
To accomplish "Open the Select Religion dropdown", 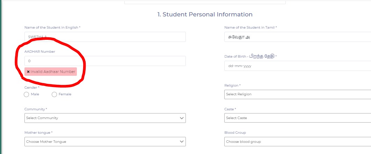I will 297,94.
